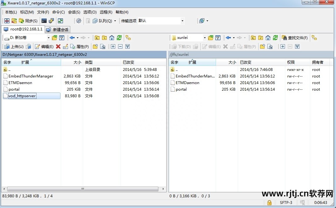Go back in the local panel
The width and height of the screenshot is (336, 208).
pyautogui.click(x=72, y=38)
